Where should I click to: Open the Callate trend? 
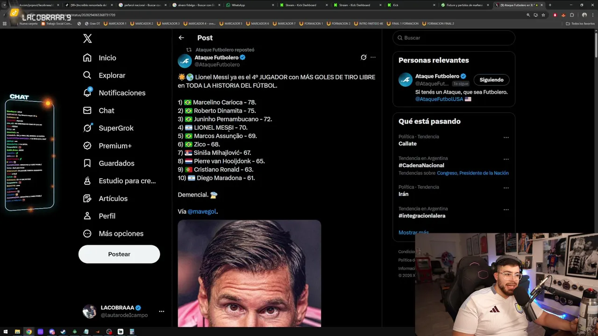click(x=407, y=144)
